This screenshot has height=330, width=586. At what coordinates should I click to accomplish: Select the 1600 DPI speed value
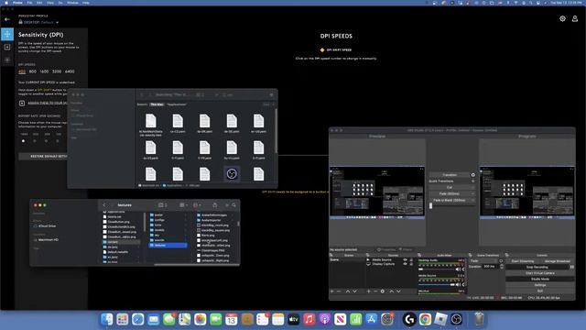click(44, 71)
